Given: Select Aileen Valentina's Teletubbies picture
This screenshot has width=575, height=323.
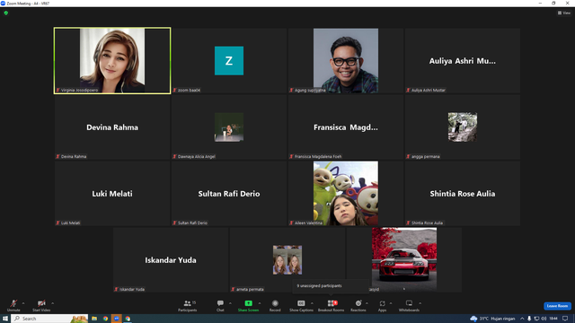Looking at the screenshot, I should [x=346, y=194].
